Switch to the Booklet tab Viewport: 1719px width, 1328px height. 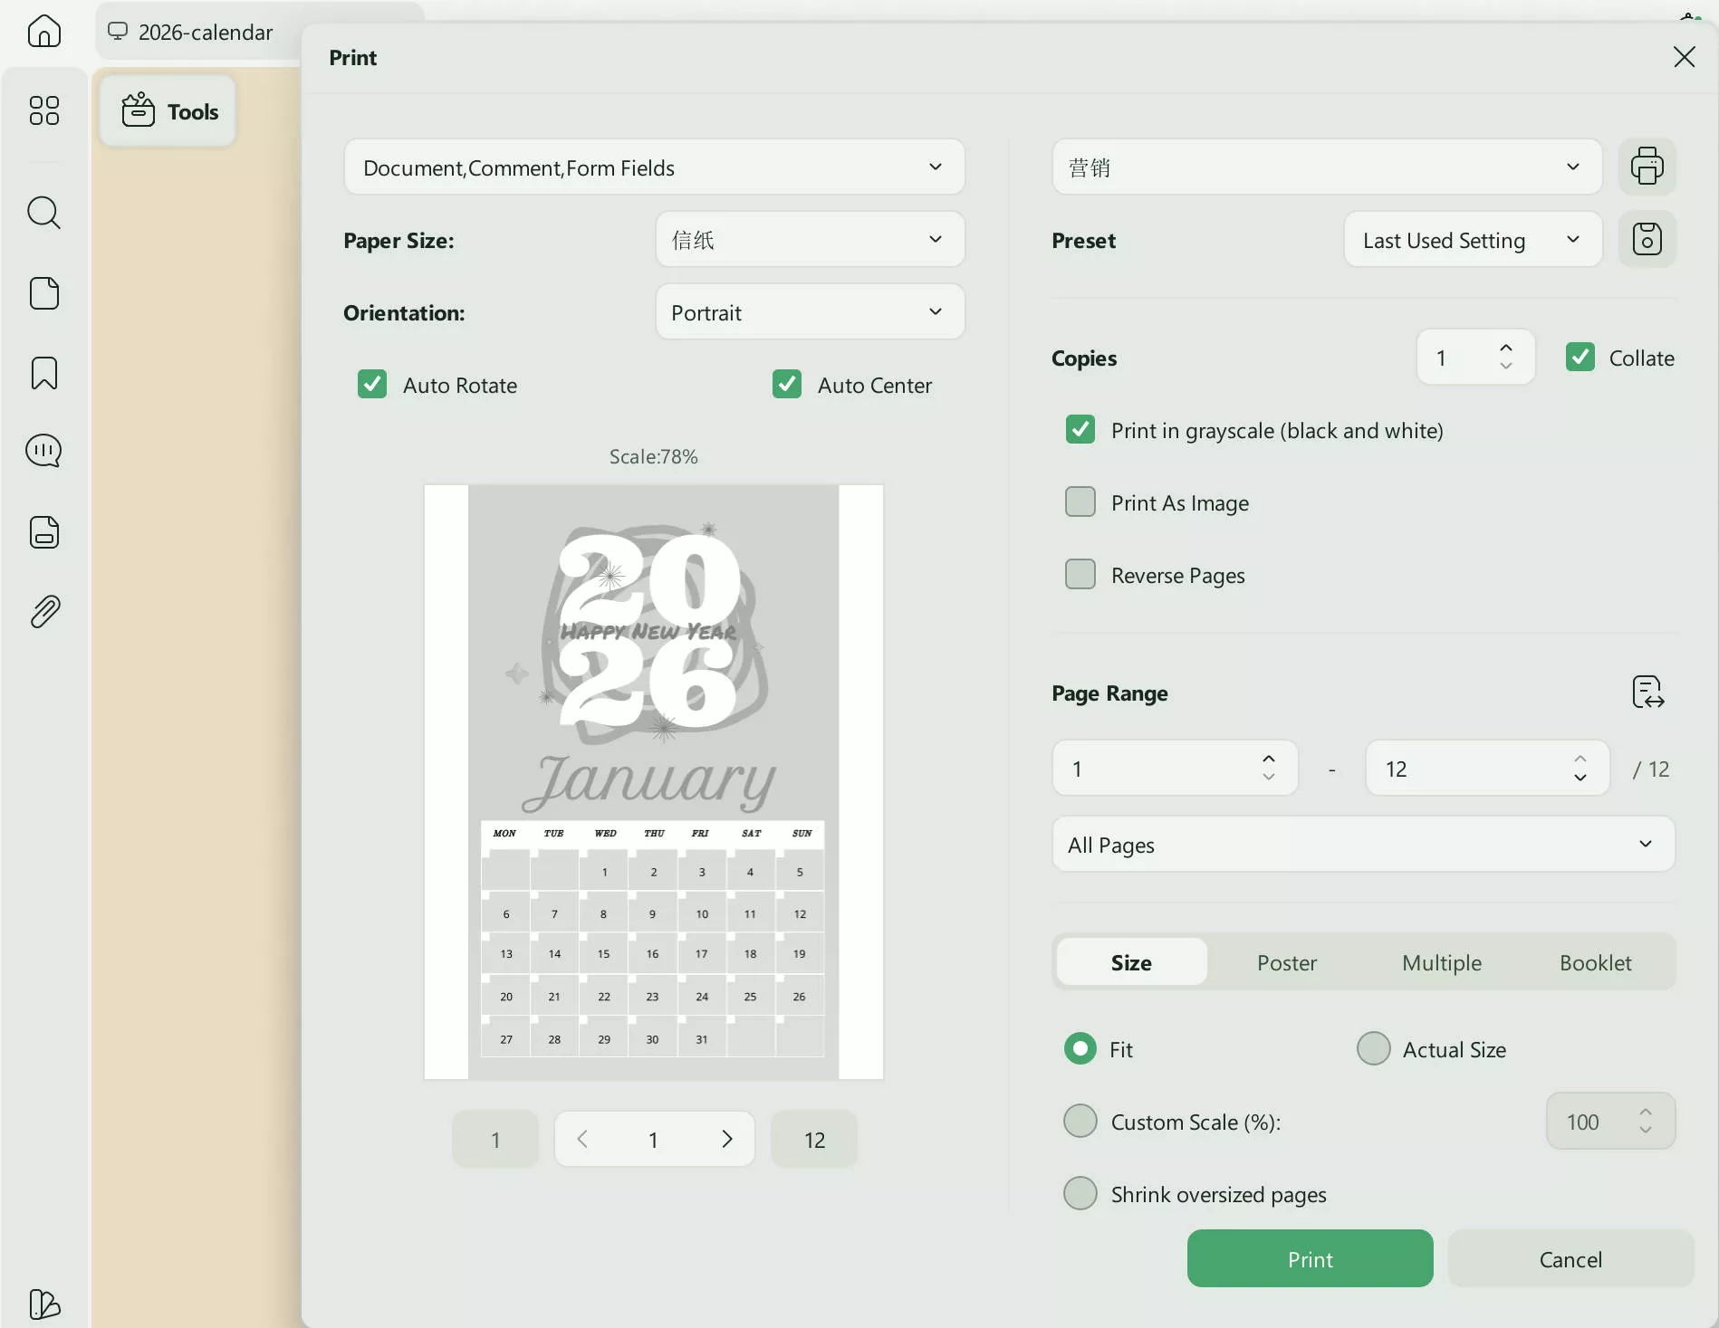pyautogui.click(x=1596, y=962)
